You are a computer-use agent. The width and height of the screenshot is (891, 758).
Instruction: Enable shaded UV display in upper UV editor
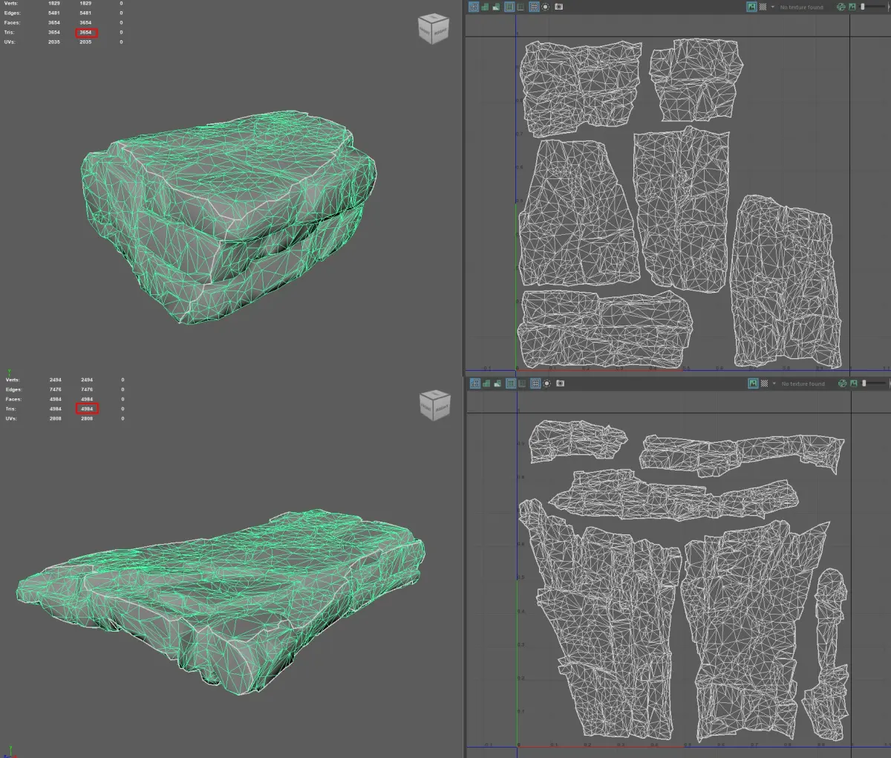485,7
